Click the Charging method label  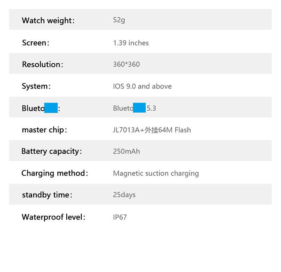click(55, 173)
